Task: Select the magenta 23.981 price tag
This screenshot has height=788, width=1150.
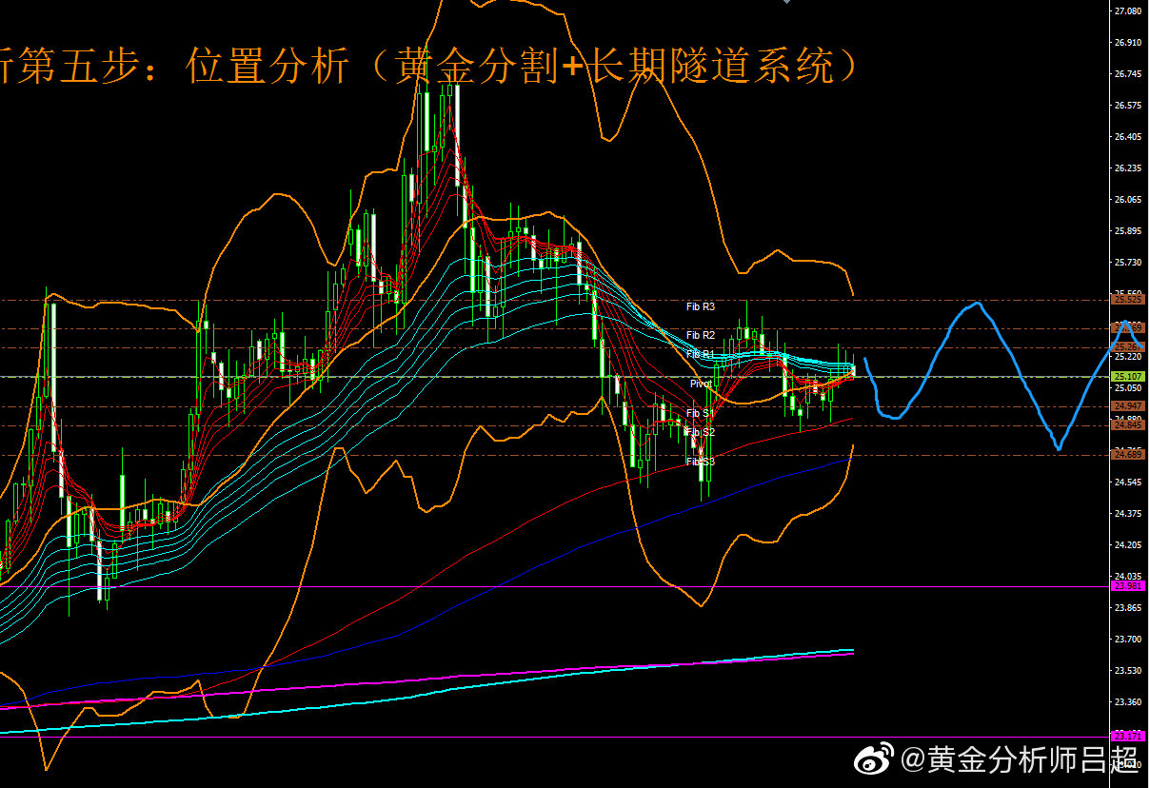Action: click(x=1128, y=586)
